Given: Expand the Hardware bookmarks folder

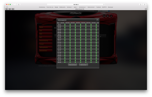Looking at the screenshot, I should click(x=69, y=7).
